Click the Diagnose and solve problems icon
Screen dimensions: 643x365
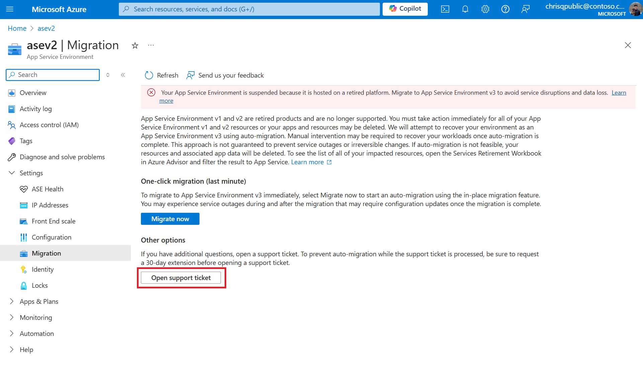point(12,157)
